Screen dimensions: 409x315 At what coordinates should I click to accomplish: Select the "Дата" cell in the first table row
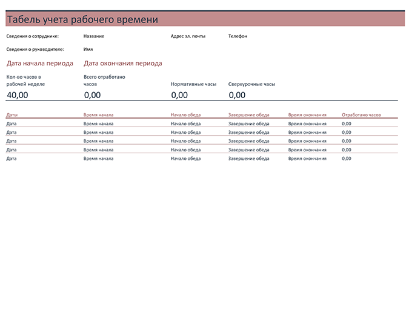pos(12,124)
